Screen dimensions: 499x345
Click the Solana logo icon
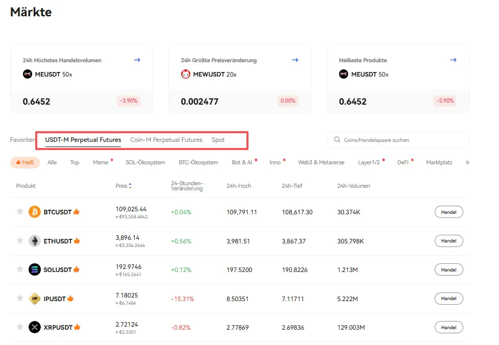click(x=35, y=269)
